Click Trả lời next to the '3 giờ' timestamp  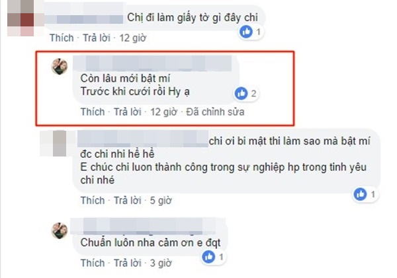pos(128,263)
